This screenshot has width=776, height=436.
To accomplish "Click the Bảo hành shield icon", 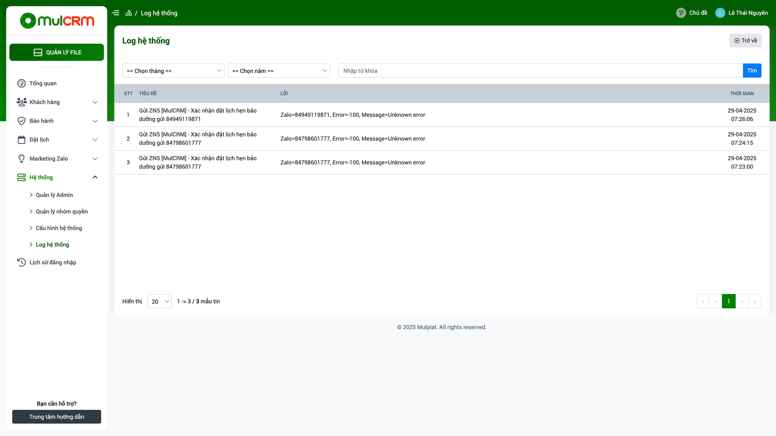I will click(21, 121).
